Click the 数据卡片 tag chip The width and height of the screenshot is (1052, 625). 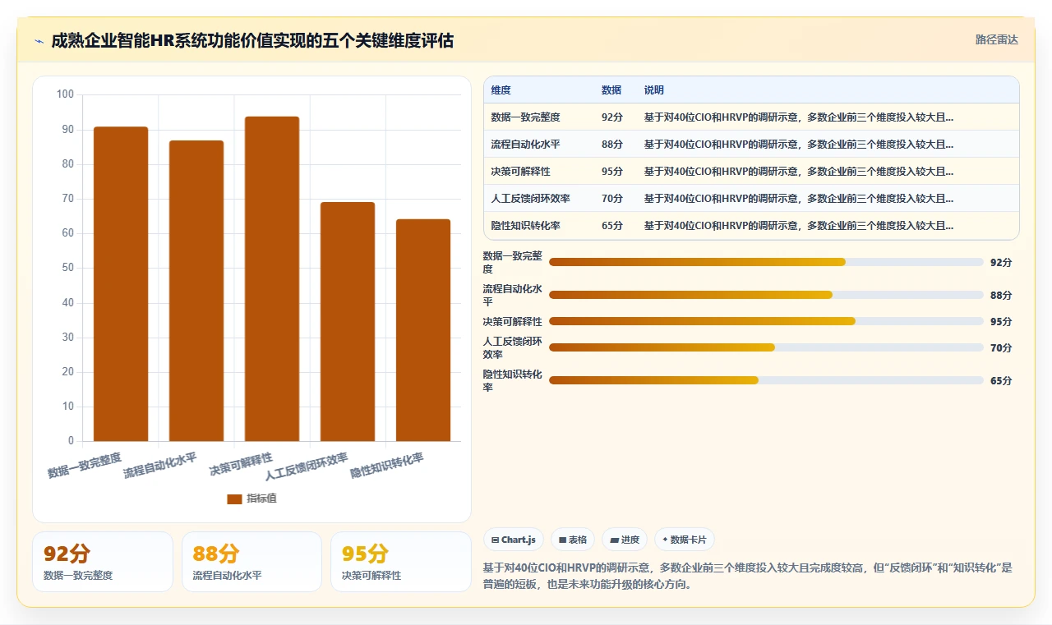pyautogui.click(x=685, y=540)
